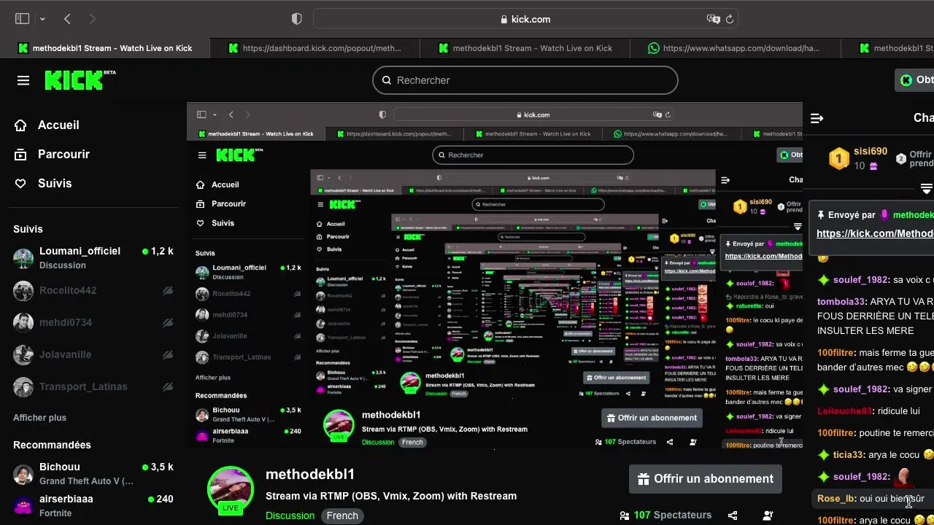Click username Rose_lb in chat
Viewport: 934px width, 525px height.
pyautogui.click(x=836, y=499)
